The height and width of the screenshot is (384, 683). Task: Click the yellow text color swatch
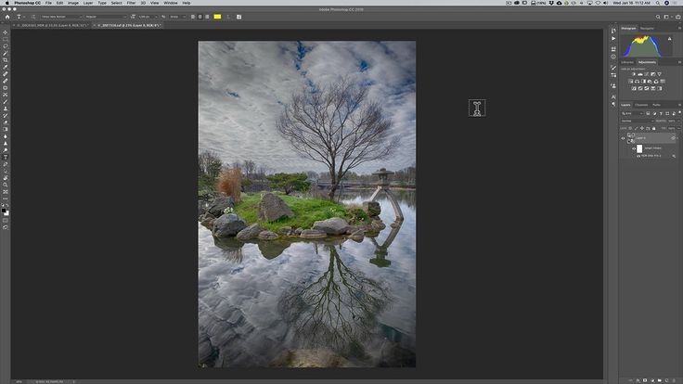point(217,17)
